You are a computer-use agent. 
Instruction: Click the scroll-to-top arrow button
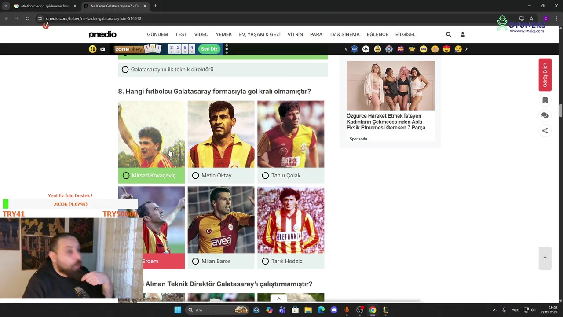pyautogui.click(x=545, y=258)
